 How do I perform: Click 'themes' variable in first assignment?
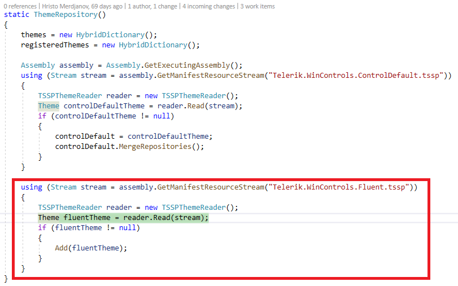coord(33,35)
